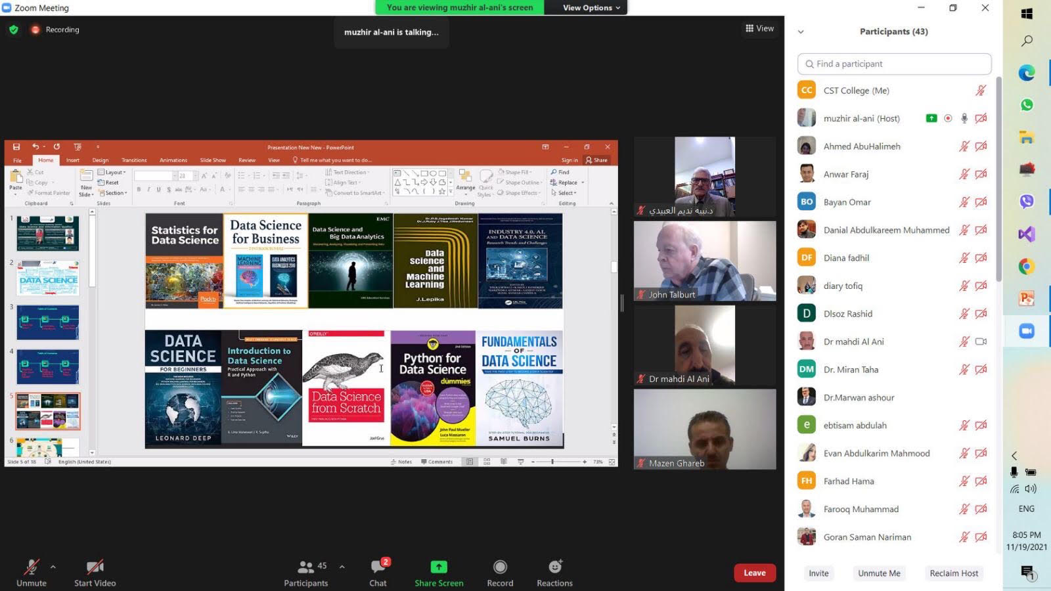Select the Data Science slide 2 thumbnail

point(48,277)
